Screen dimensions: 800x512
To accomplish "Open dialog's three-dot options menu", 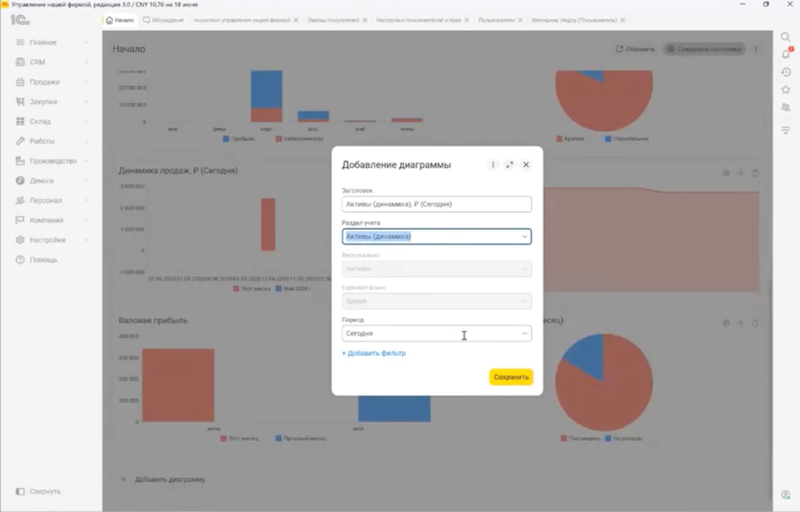I will click(x=493, y=165).
